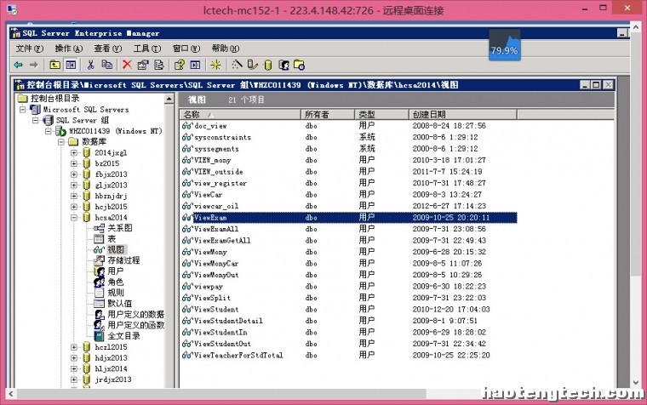Click the Export List toolbar icon

pos(159,65)
